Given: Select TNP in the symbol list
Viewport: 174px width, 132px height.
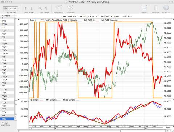Looking at the screenshot, I should click(7, 70).
